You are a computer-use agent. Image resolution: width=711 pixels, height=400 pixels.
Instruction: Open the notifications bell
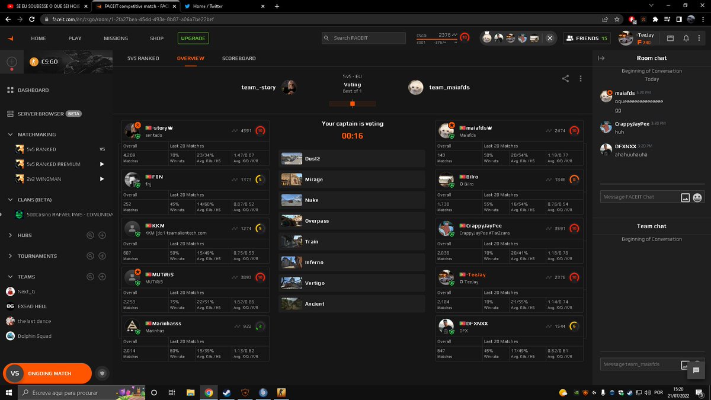686,39
